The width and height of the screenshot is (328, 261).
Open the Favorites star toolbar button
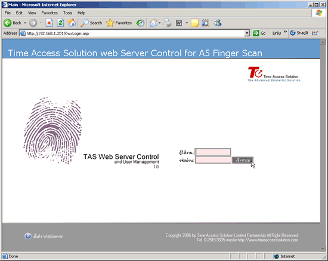tap(119, 23)
